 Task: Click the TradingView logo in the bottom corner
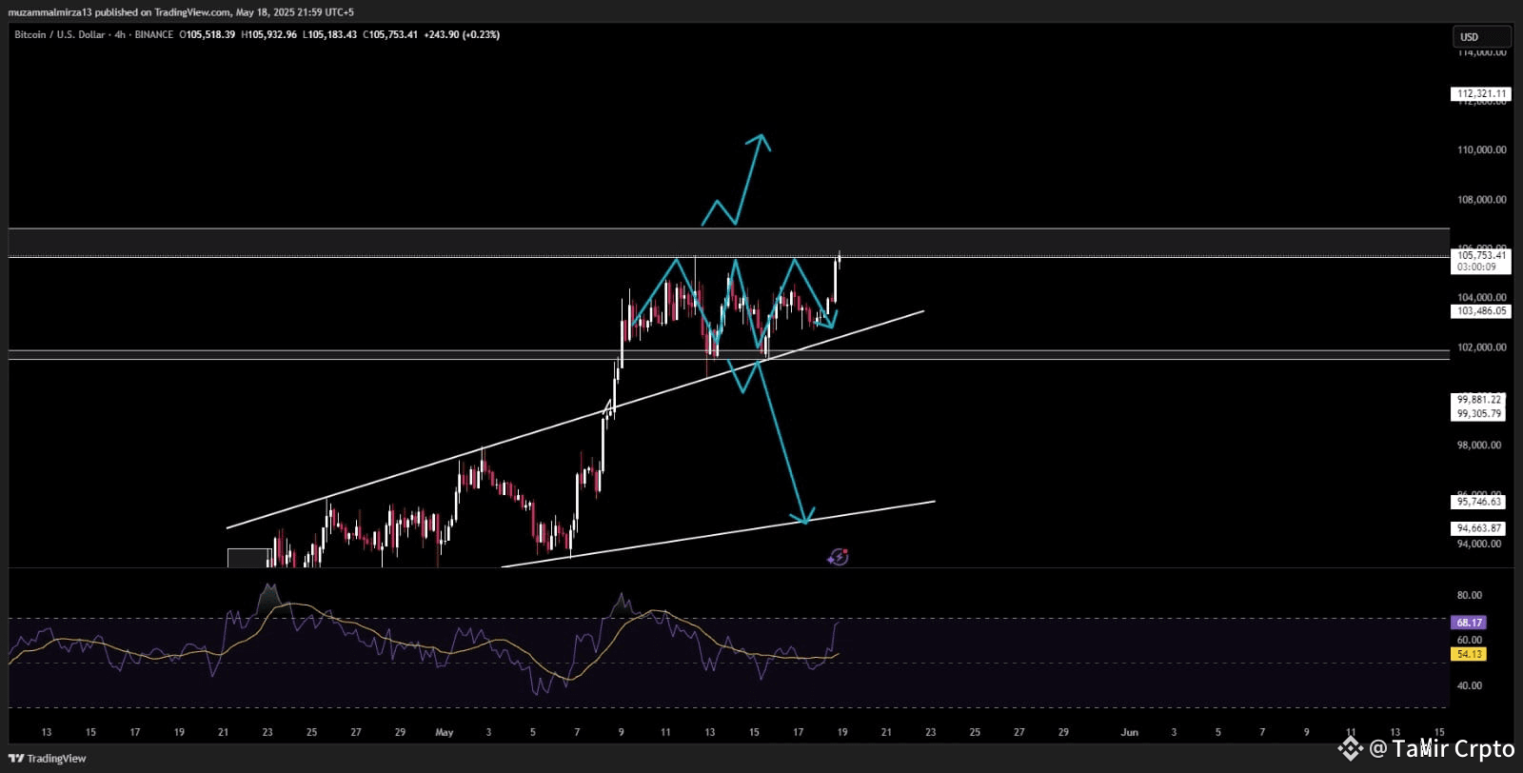point(47,759)
